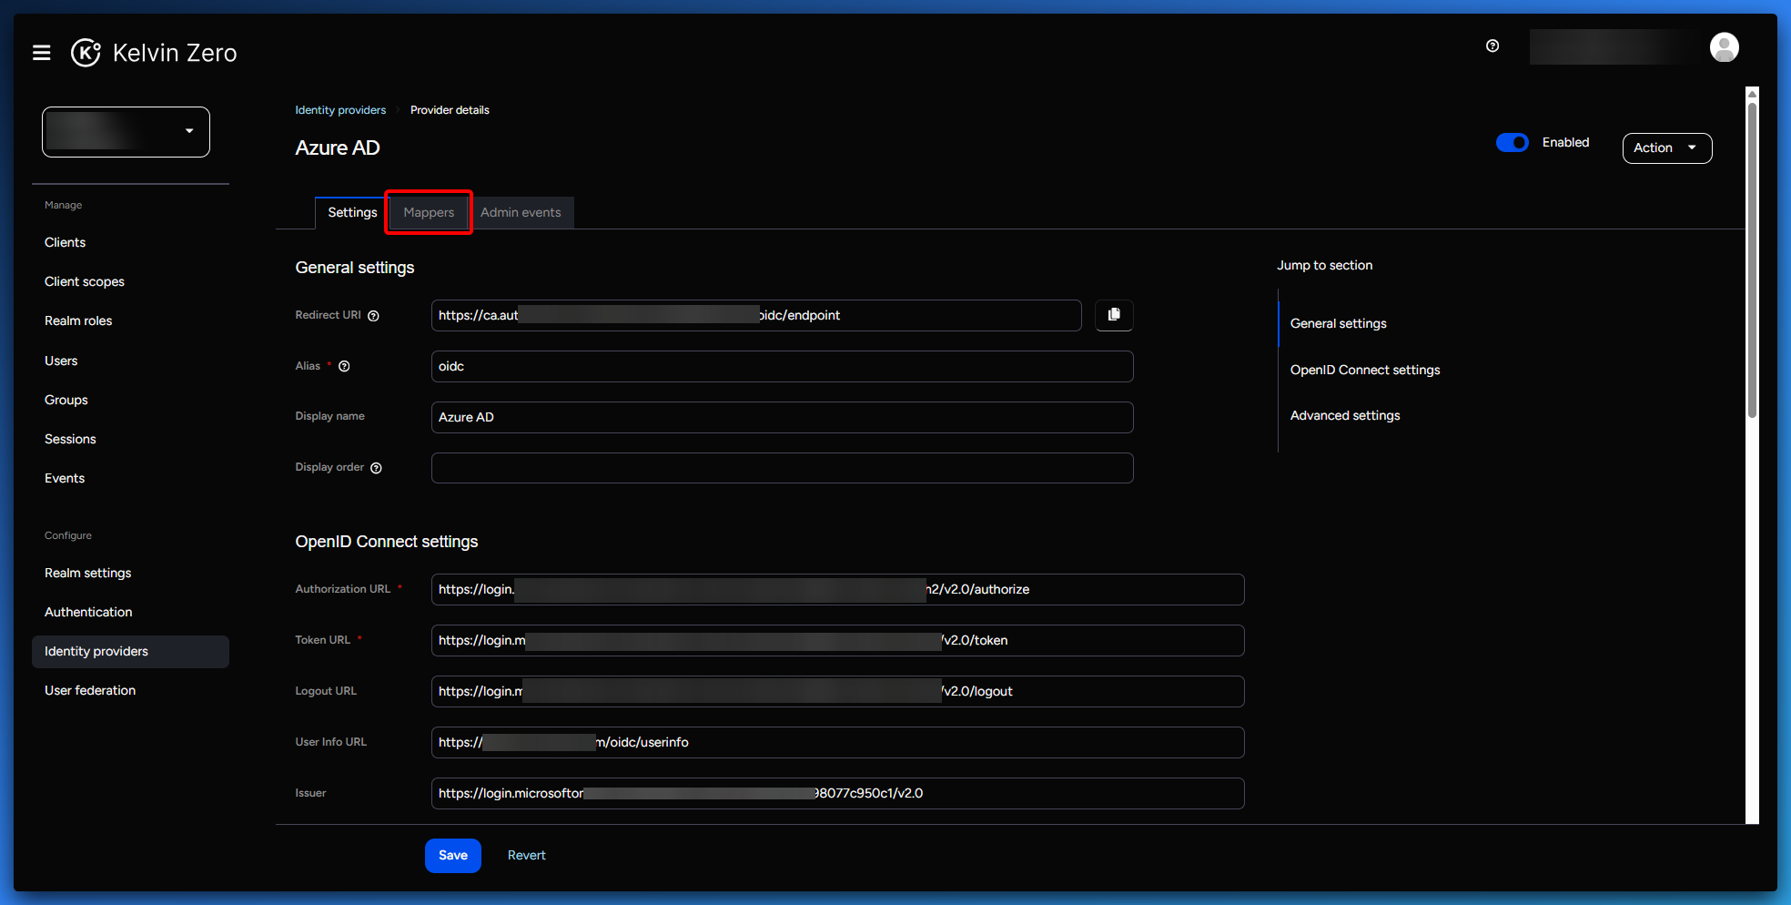
Task: Copy the Redirect URI to clipboard
Action: pos(1114,315)
